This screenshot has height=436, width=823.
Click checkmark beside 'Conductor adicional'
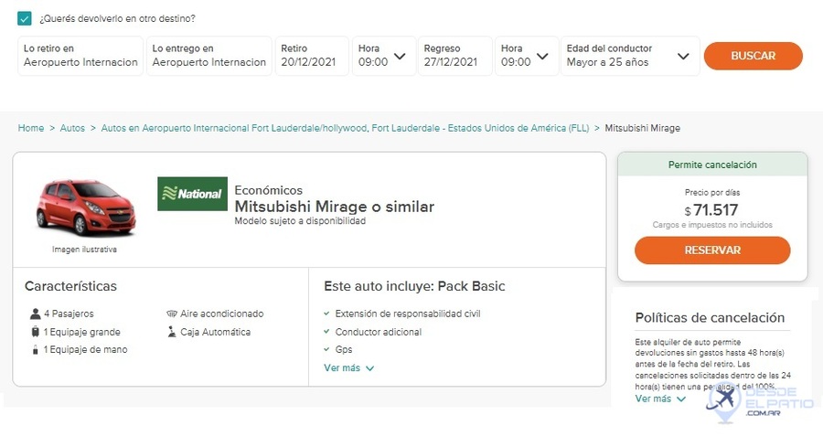coord(326,332)
